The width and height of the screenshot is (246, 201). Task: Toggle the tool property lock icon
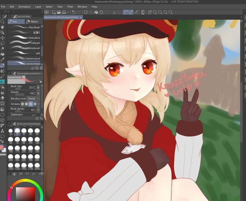point(41,82)
